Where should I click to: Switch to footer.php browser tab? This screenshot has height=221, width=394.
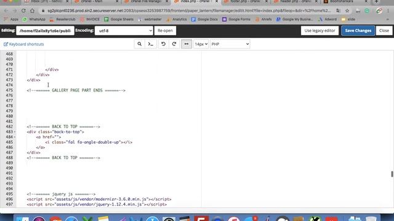(246, 1)
